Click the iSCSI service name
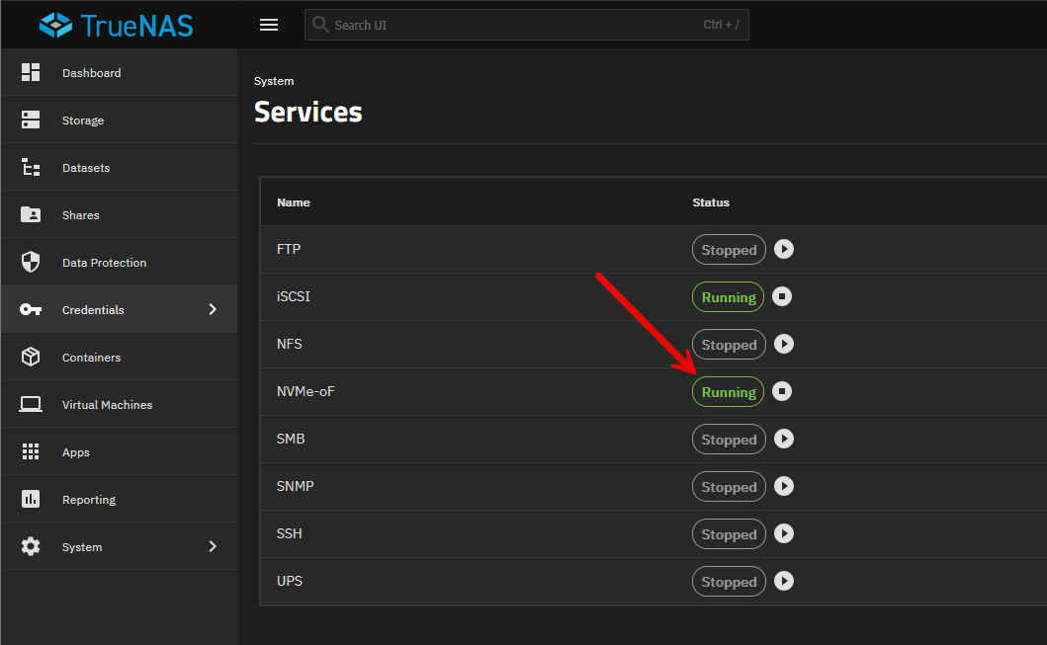This screenshot has height=645, width=1047. coord(294,296)
